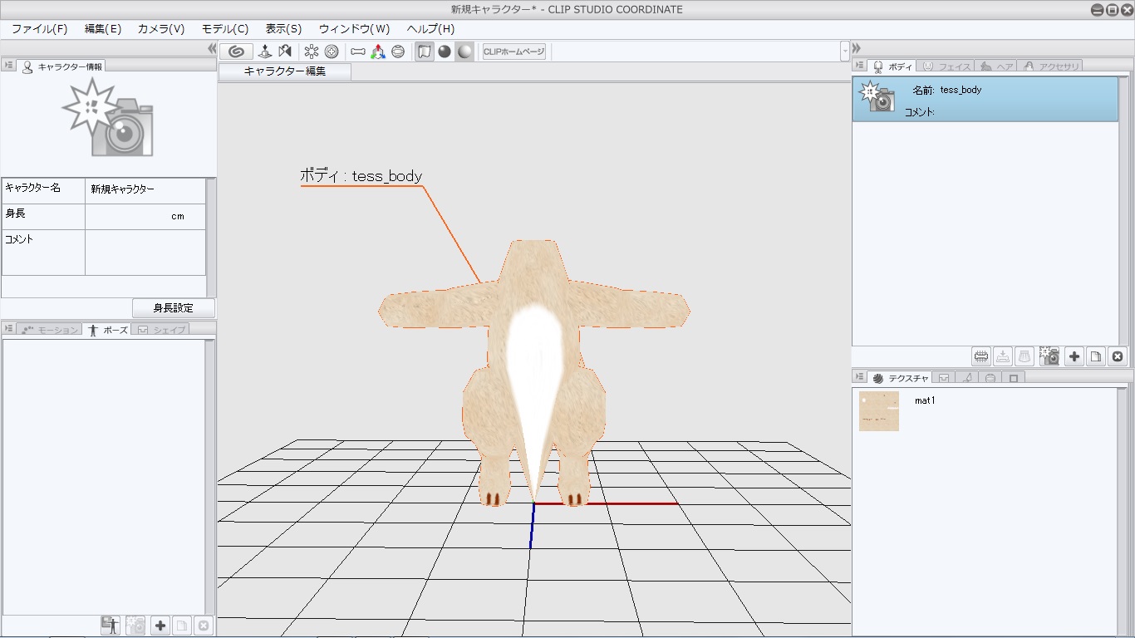Click the 身長設定 button
Viewport: 1135px width, 638px height.
(173, 308)
